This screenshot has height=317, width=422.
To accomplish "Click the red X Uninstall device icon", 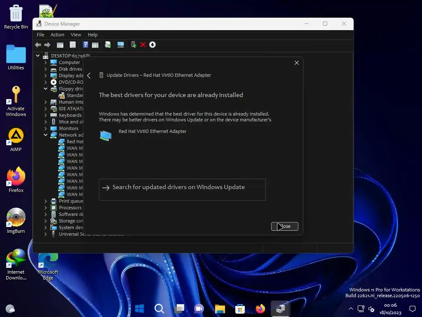I will [143, 45].
